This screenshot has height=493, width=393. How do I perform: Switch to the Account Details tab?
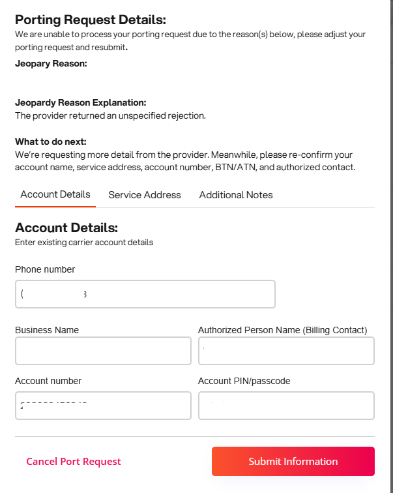coord(55,195)
